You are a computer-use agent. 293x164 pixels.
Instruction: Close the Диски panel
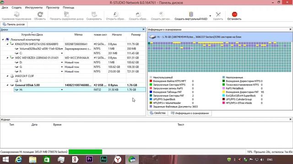[x=143, y=29]
